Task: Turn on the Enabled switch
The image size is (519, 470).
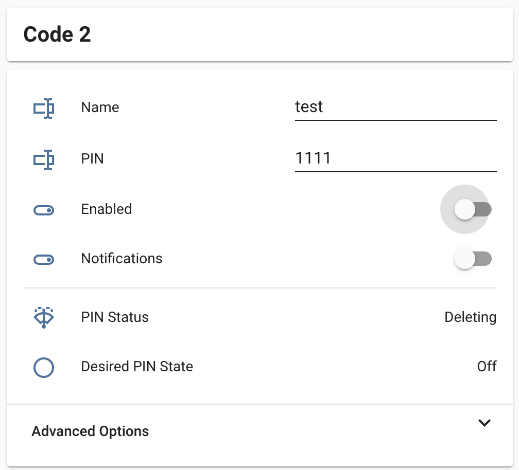Action: click(473, 209)
